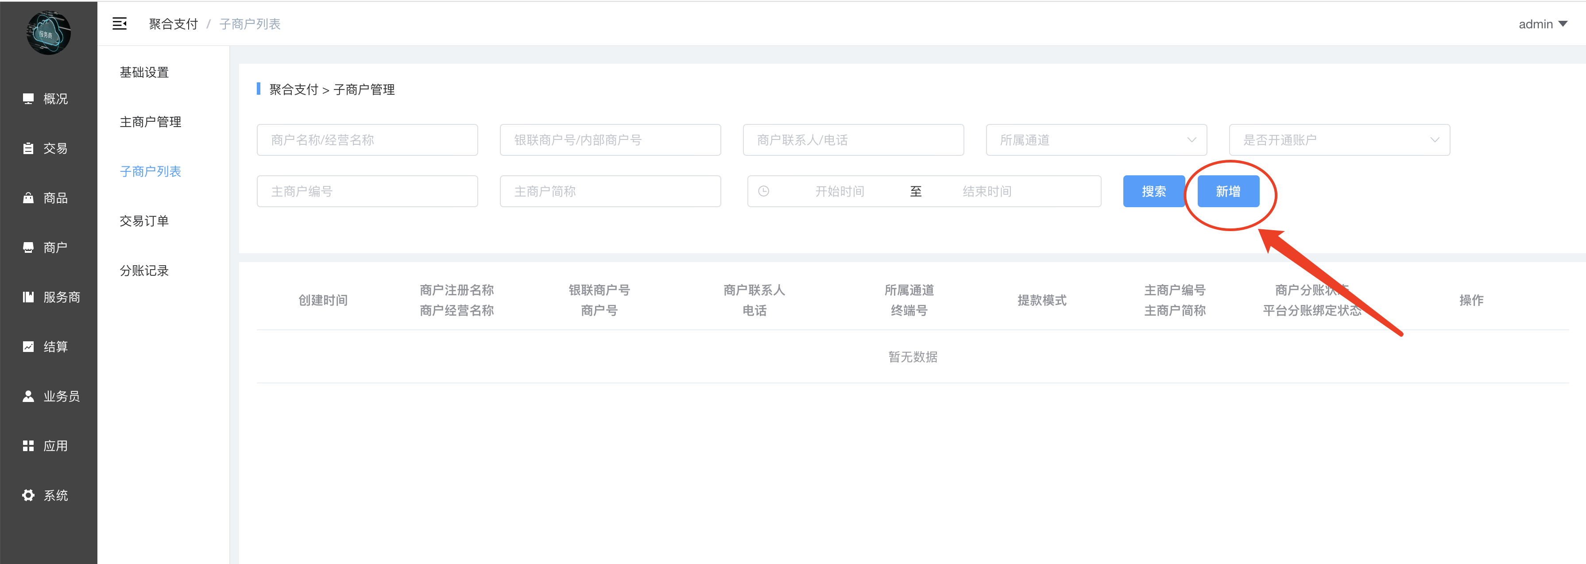
Task: Click the 开始时间 start date field
Action: [x=840, y=192]
